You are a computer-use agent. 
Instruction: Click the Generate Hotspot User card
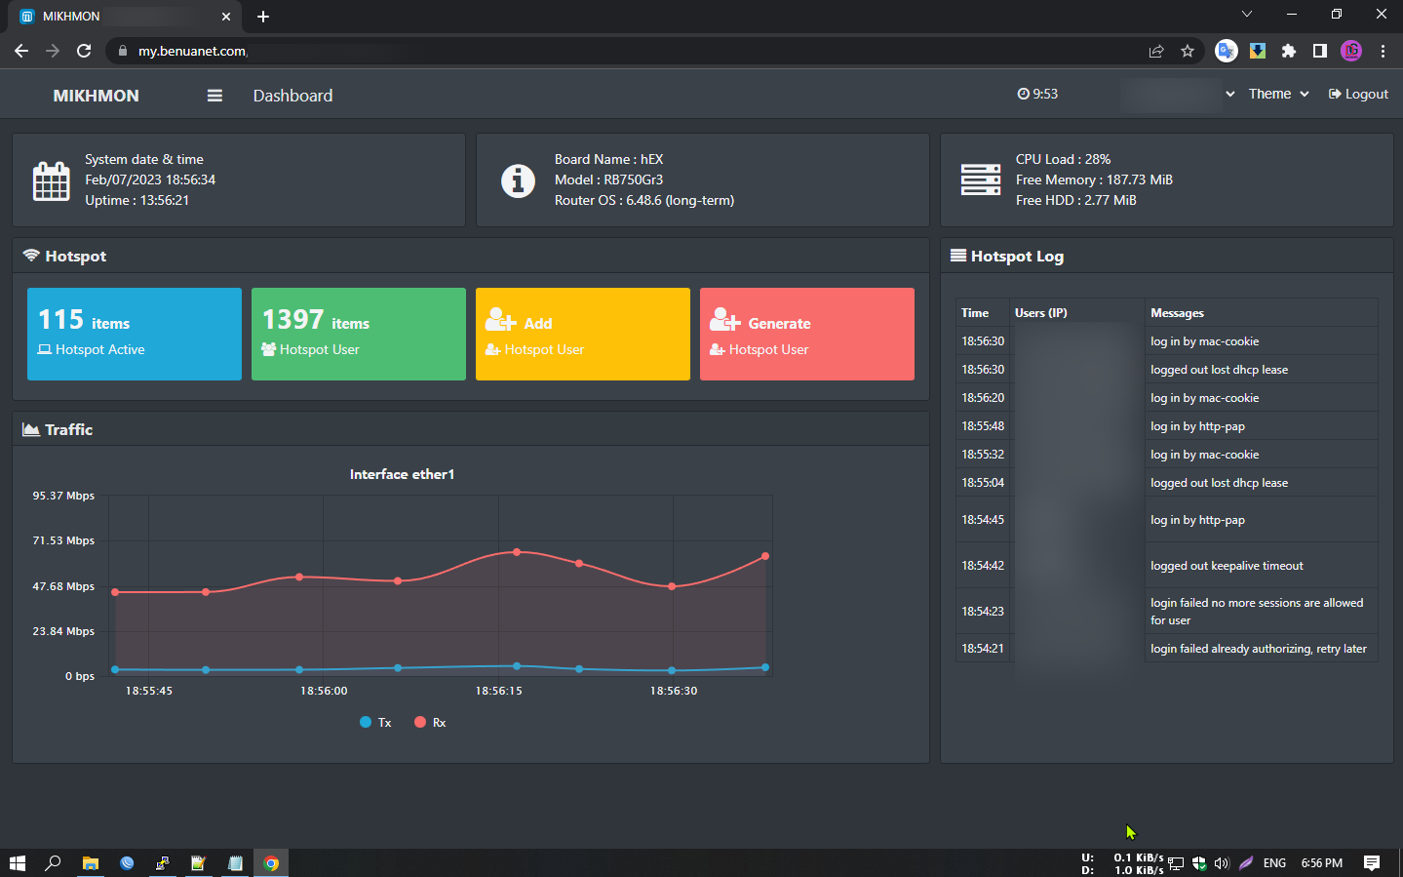(807, 334)
